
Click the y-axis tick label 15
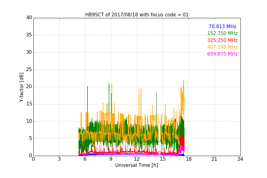tap(29, 104)
